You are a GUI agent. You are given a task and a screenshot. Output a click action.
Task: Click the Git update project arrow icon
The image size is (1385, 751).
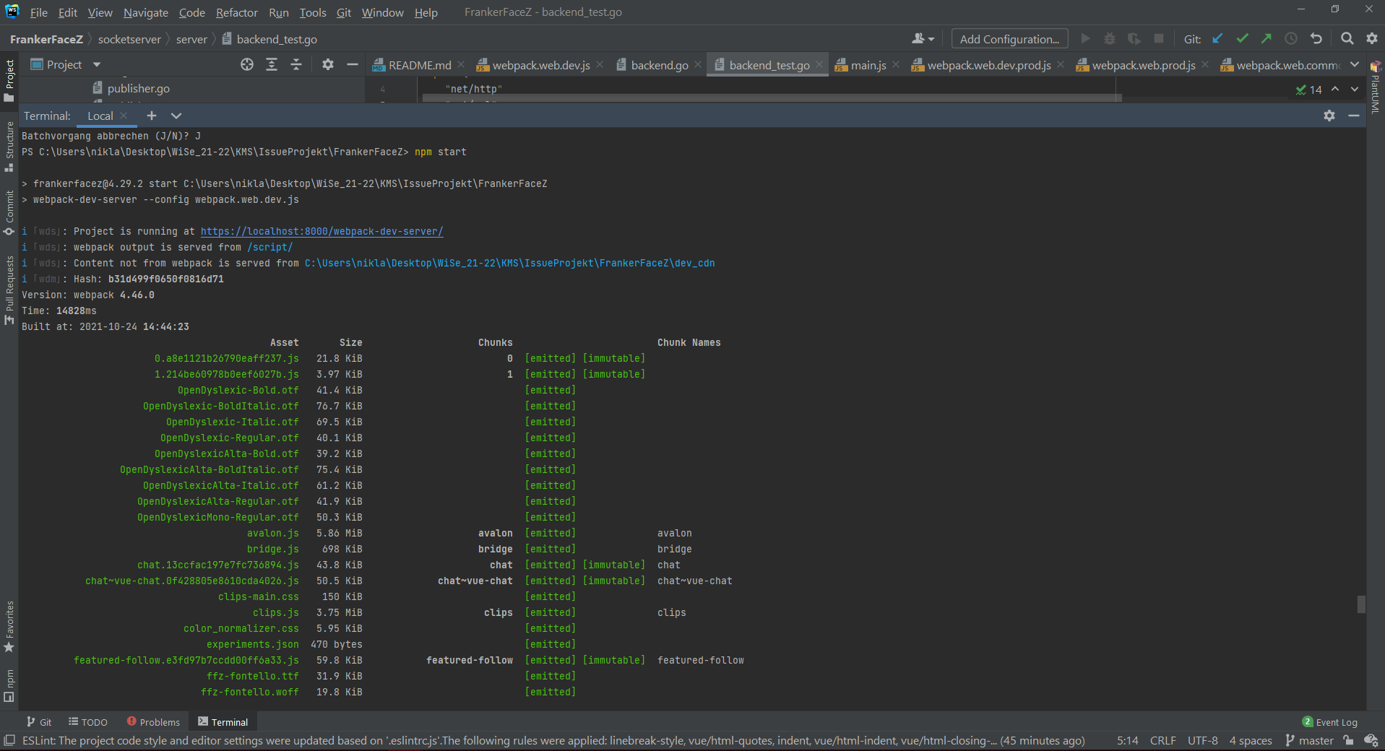[x=1217, y=39]
